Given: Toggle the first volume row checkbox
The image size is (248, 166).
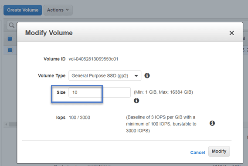Looking at the screenshot, I should (x=10, y=50).
